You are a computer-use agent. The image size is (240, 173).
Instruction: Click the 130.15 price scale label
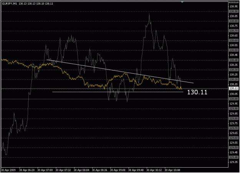pyautogui.click(x=234, y=84)
